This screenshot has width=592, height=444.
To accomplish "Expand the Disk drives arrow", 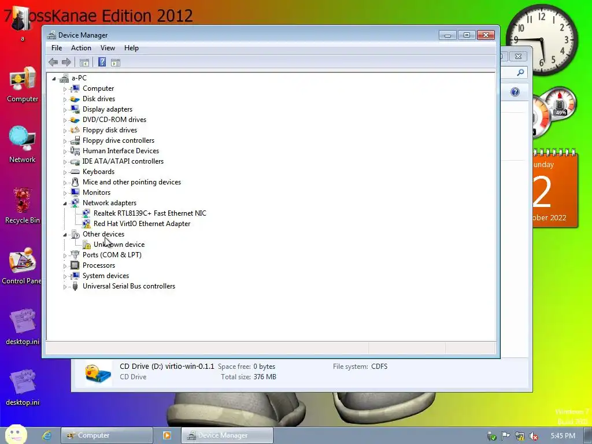I will 65,99.
